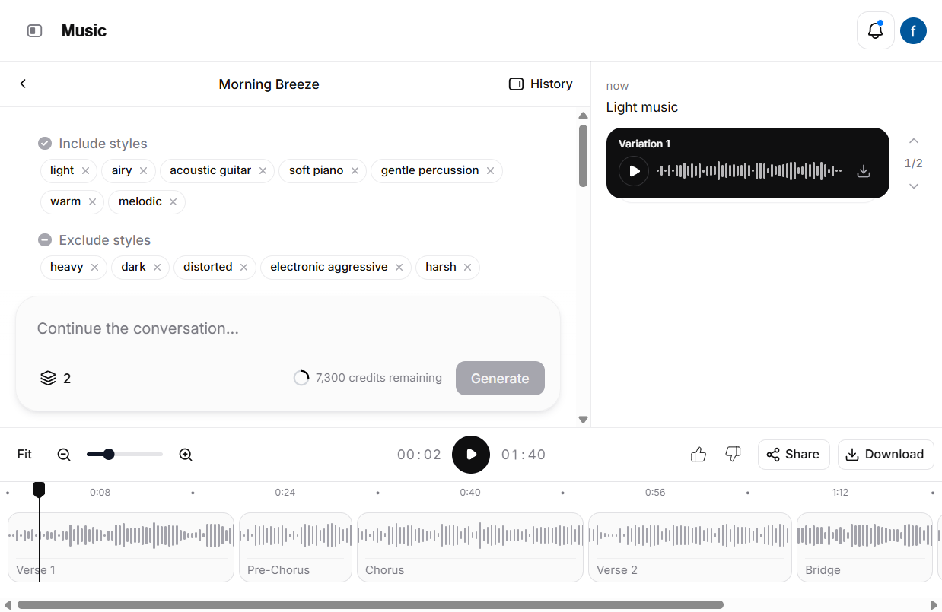Image resolution: width=942 pixels, height=612 pixels.
Task: Share the track
Action: (794, 455)
